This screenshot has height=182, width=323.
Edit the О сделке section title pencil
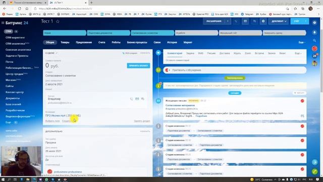57,53
